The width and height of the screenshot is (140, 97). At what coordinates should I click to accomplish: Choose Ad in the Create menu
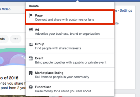pos(70,32)
